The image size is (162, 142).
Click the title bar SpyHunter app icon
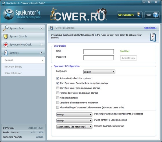(x=3, y=3)
